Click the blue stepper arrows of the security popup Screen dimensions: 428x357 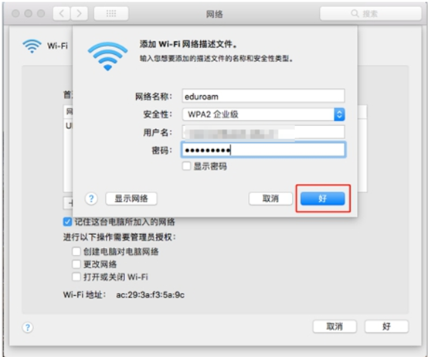pyautogui.click(x=339, y=114)
